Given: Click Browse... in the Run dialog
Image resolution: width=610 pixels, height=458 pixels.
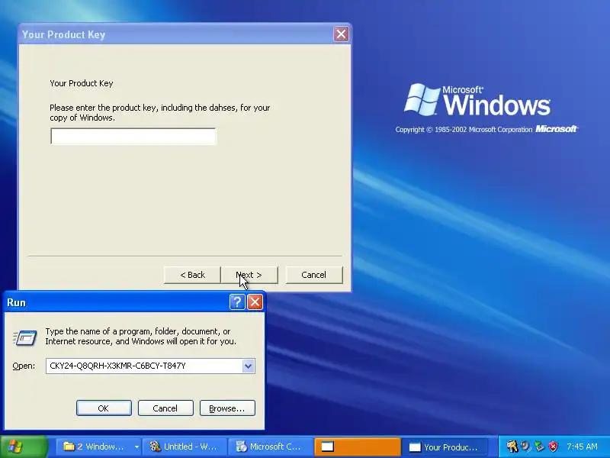Looking at the screenshot, I should [227, 408].
